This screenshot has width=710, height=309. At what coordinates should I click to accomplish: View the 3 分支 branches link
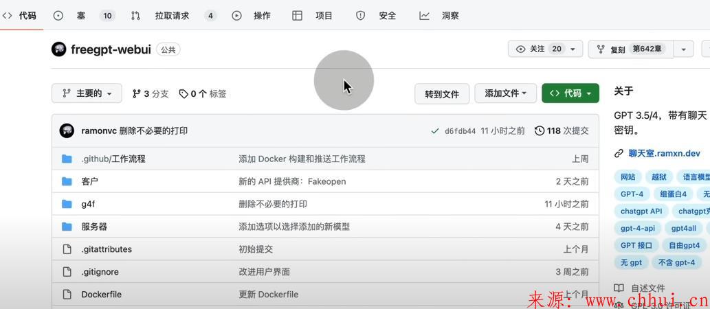point(151,93)
